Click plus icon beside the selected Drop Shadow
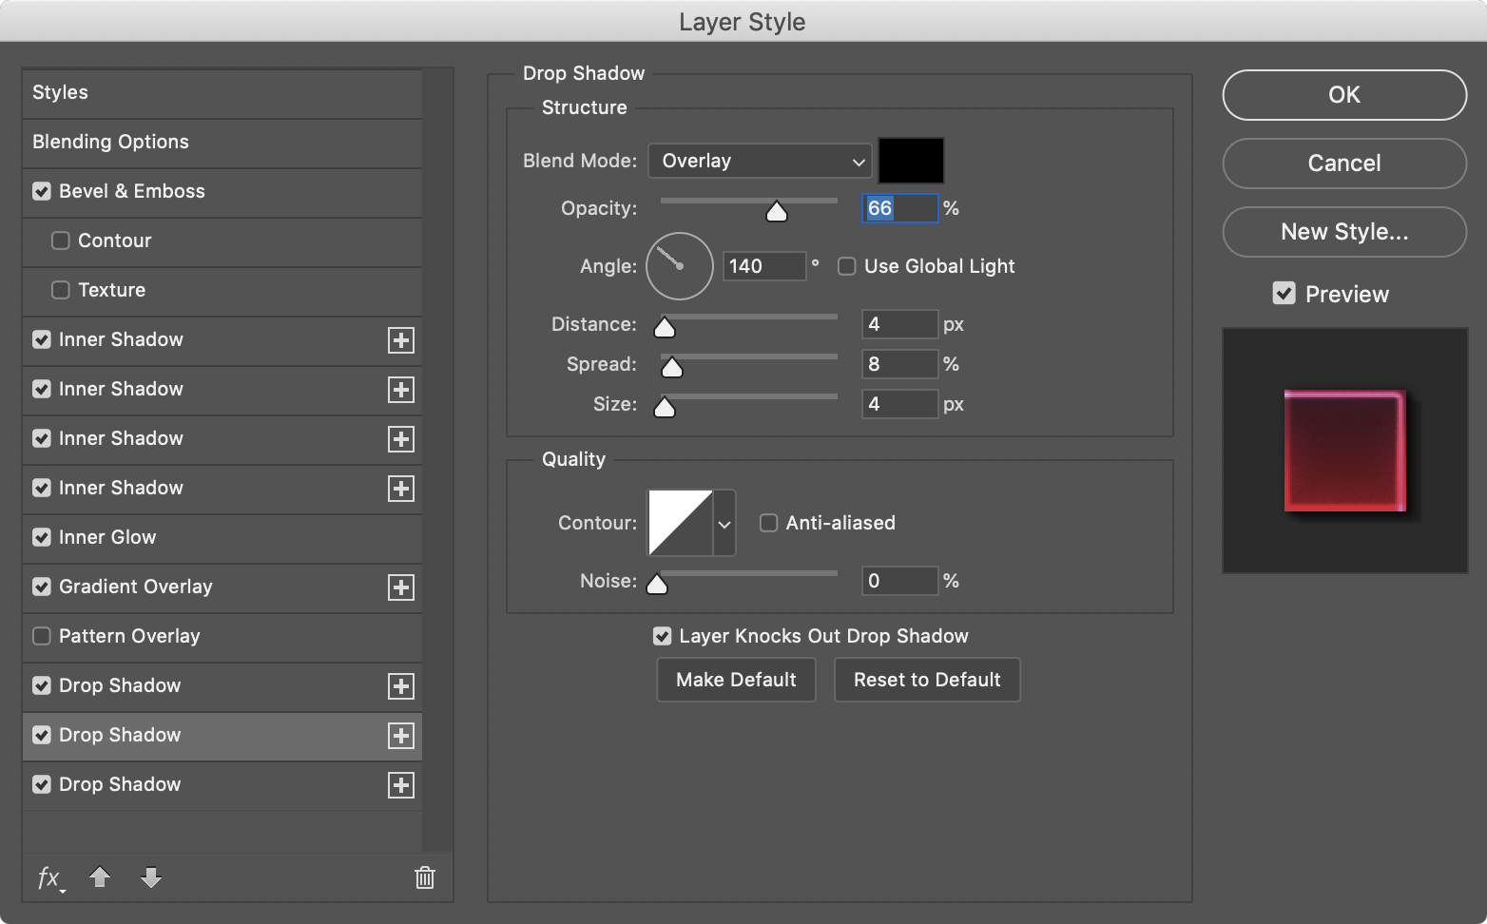1487x924 pixels. [401, 736]
